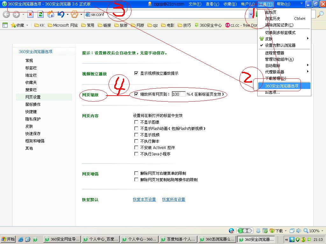The height and width of the screenshot is (244, 326).
Task: Select 标签栏 in the options sidebar
Action: coord(31,68)
